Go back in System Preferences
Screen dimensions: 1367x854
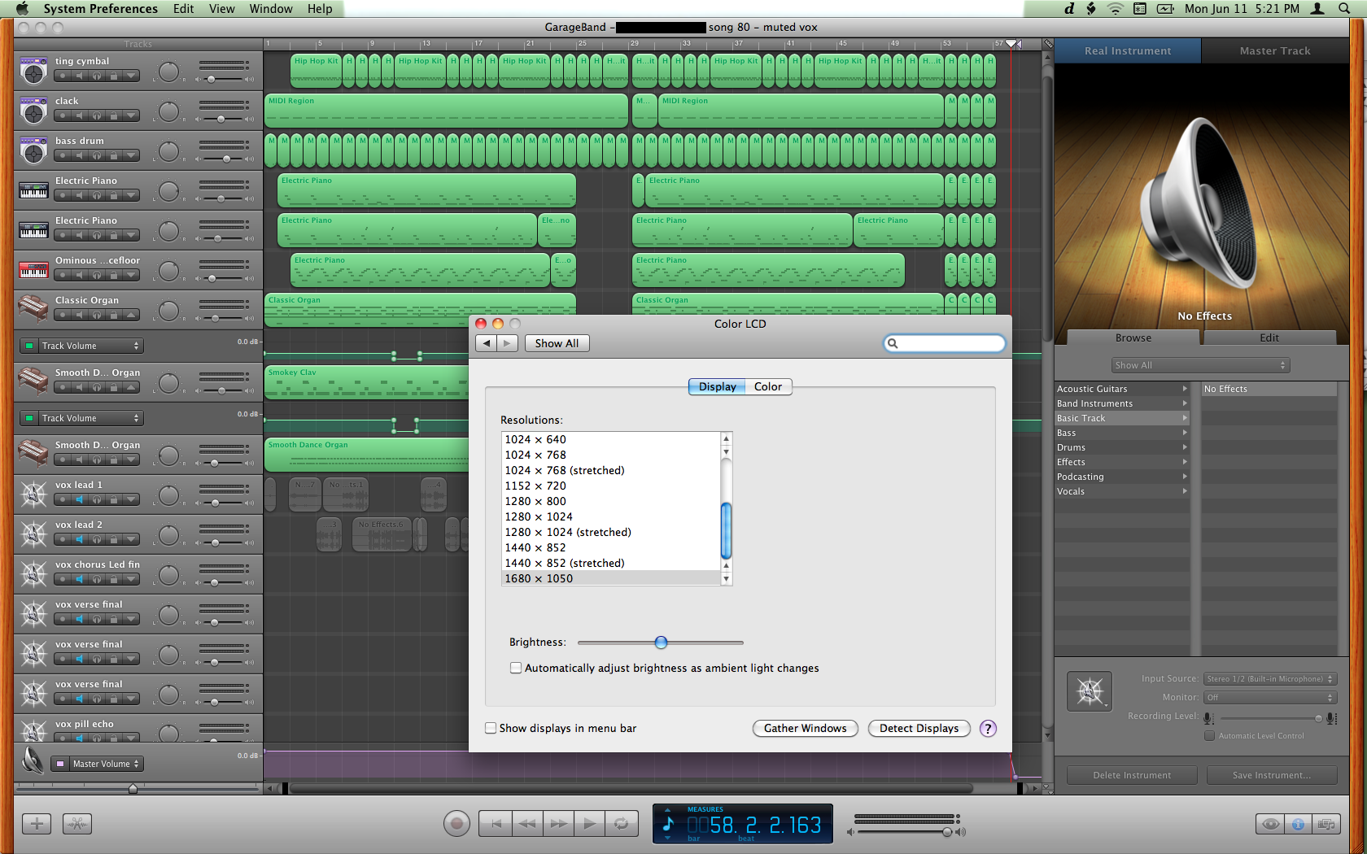tap(487, 343)
